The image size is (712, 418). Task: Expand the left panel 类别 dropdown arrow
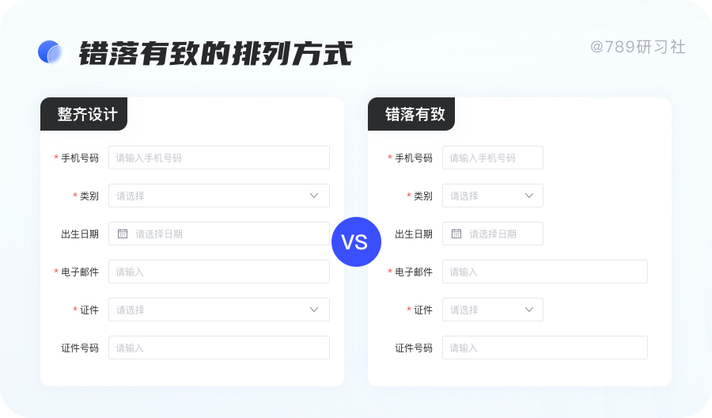(314, 196)
